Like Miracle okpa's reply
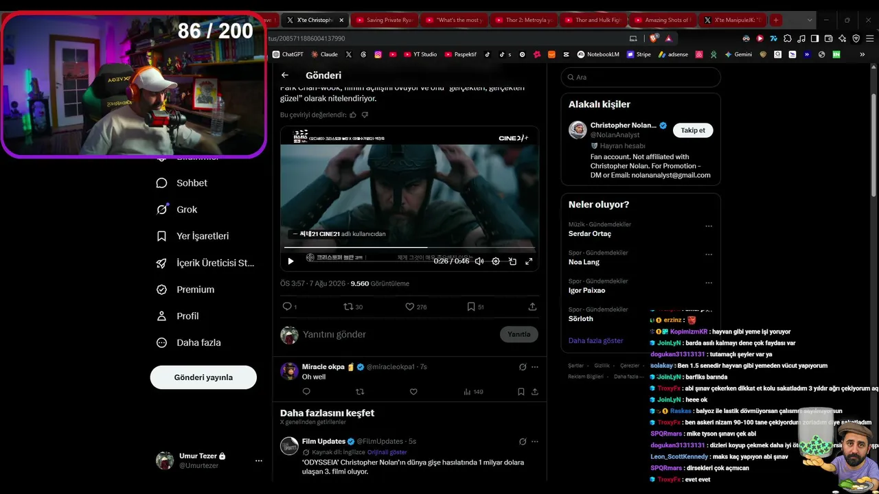The image size is (879, 494). (413, 392)
